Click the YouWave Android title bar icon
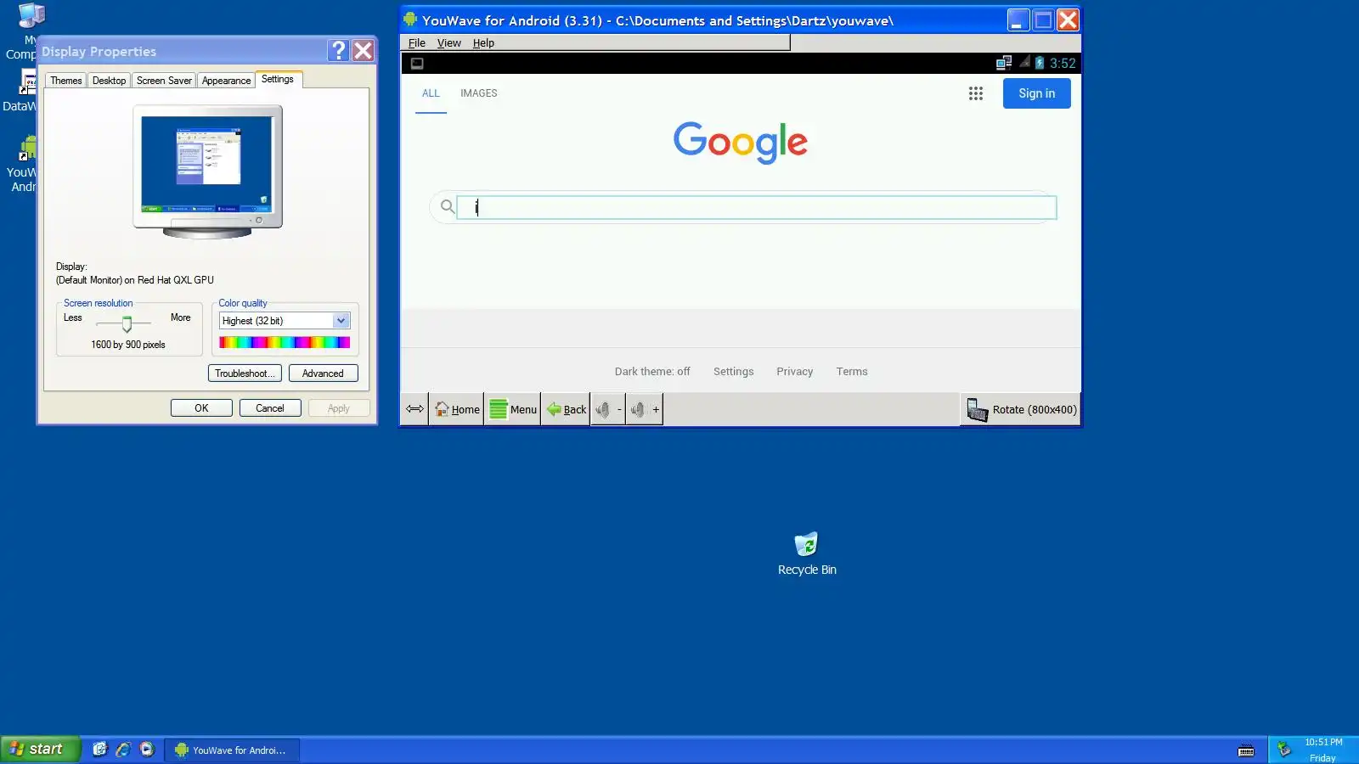This screenshot has height=764, width=1359. 411,20
